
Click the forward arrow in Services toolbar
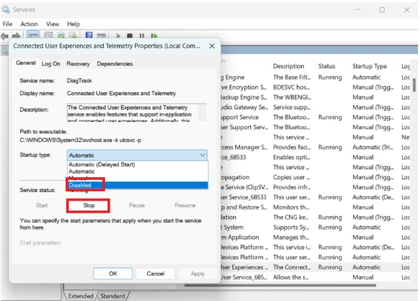coord(16,35)
